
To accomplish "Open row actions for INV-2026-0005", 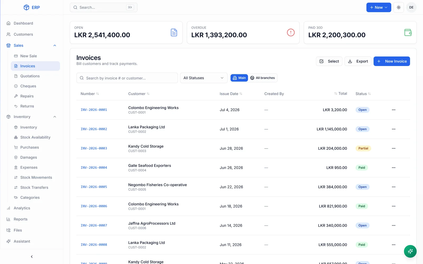I will (x=393, y=187).
